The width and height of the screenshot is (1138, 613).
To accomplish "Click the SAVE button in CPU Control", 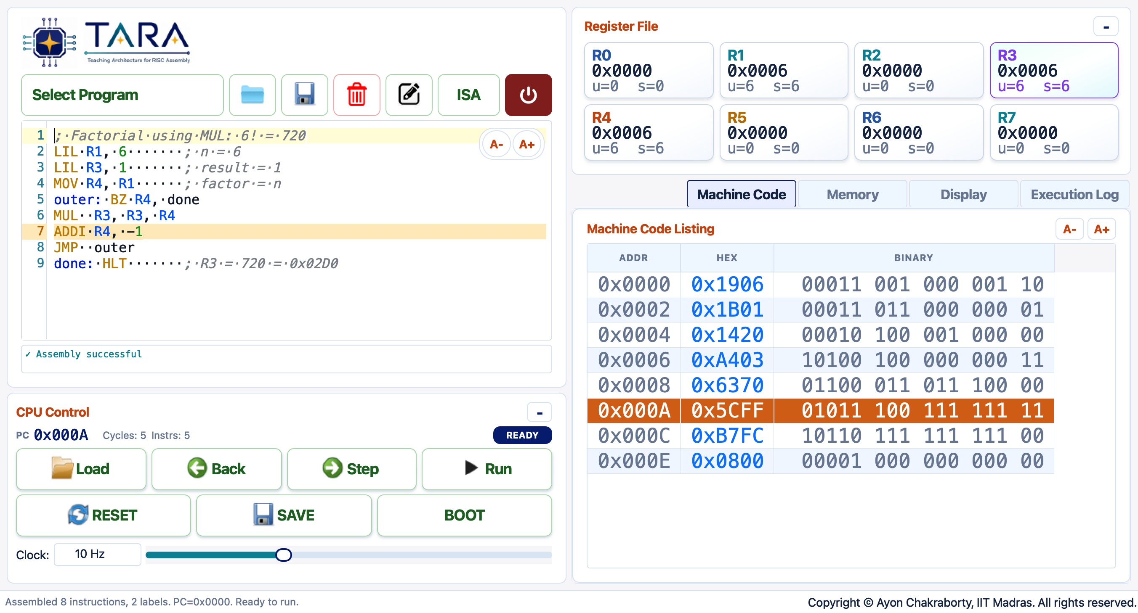I will point(284,515).
